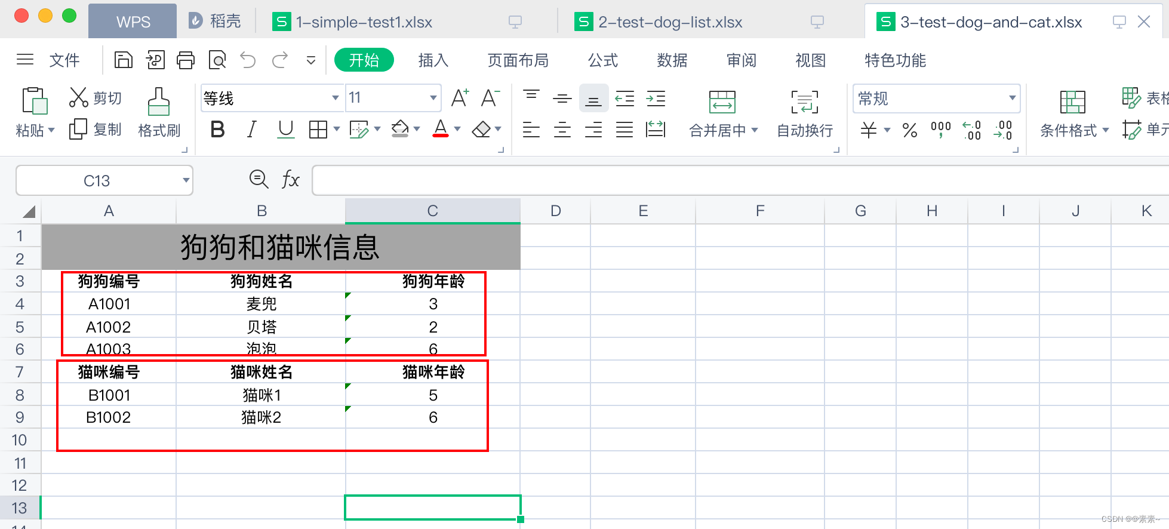Screen dimensions: 1169x529
Task: Click the select-all corner triangle
Action: pos(28,211)
